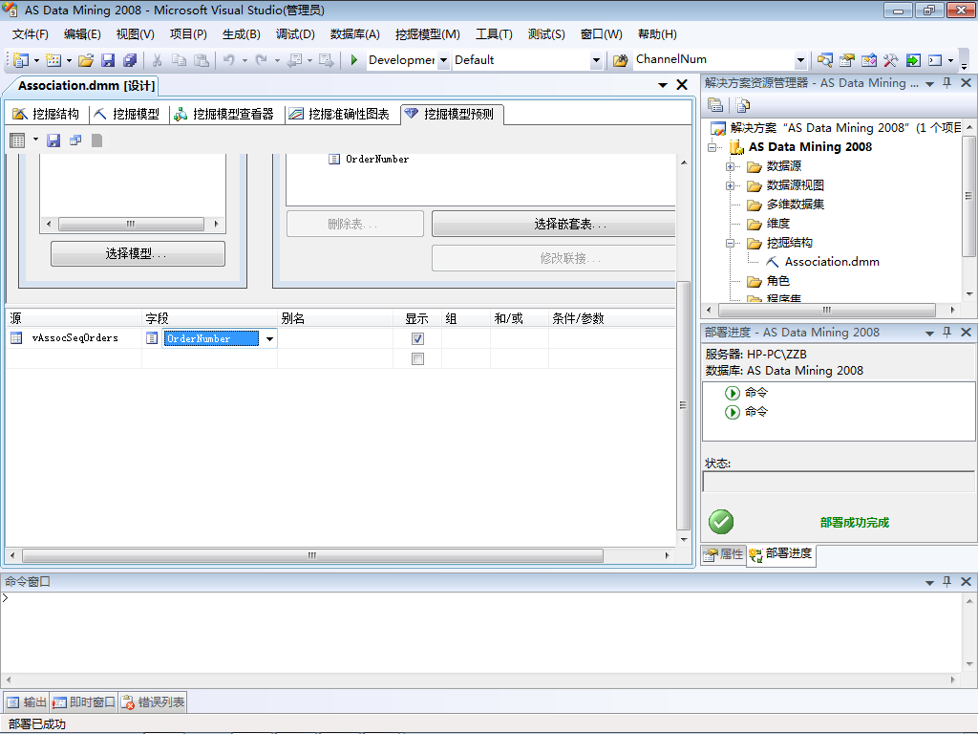Image resolution: width=978 pixels, height=734 pixels.
Task: Open the OrderNumber field dropdown
Action: (x=269, y=339)
